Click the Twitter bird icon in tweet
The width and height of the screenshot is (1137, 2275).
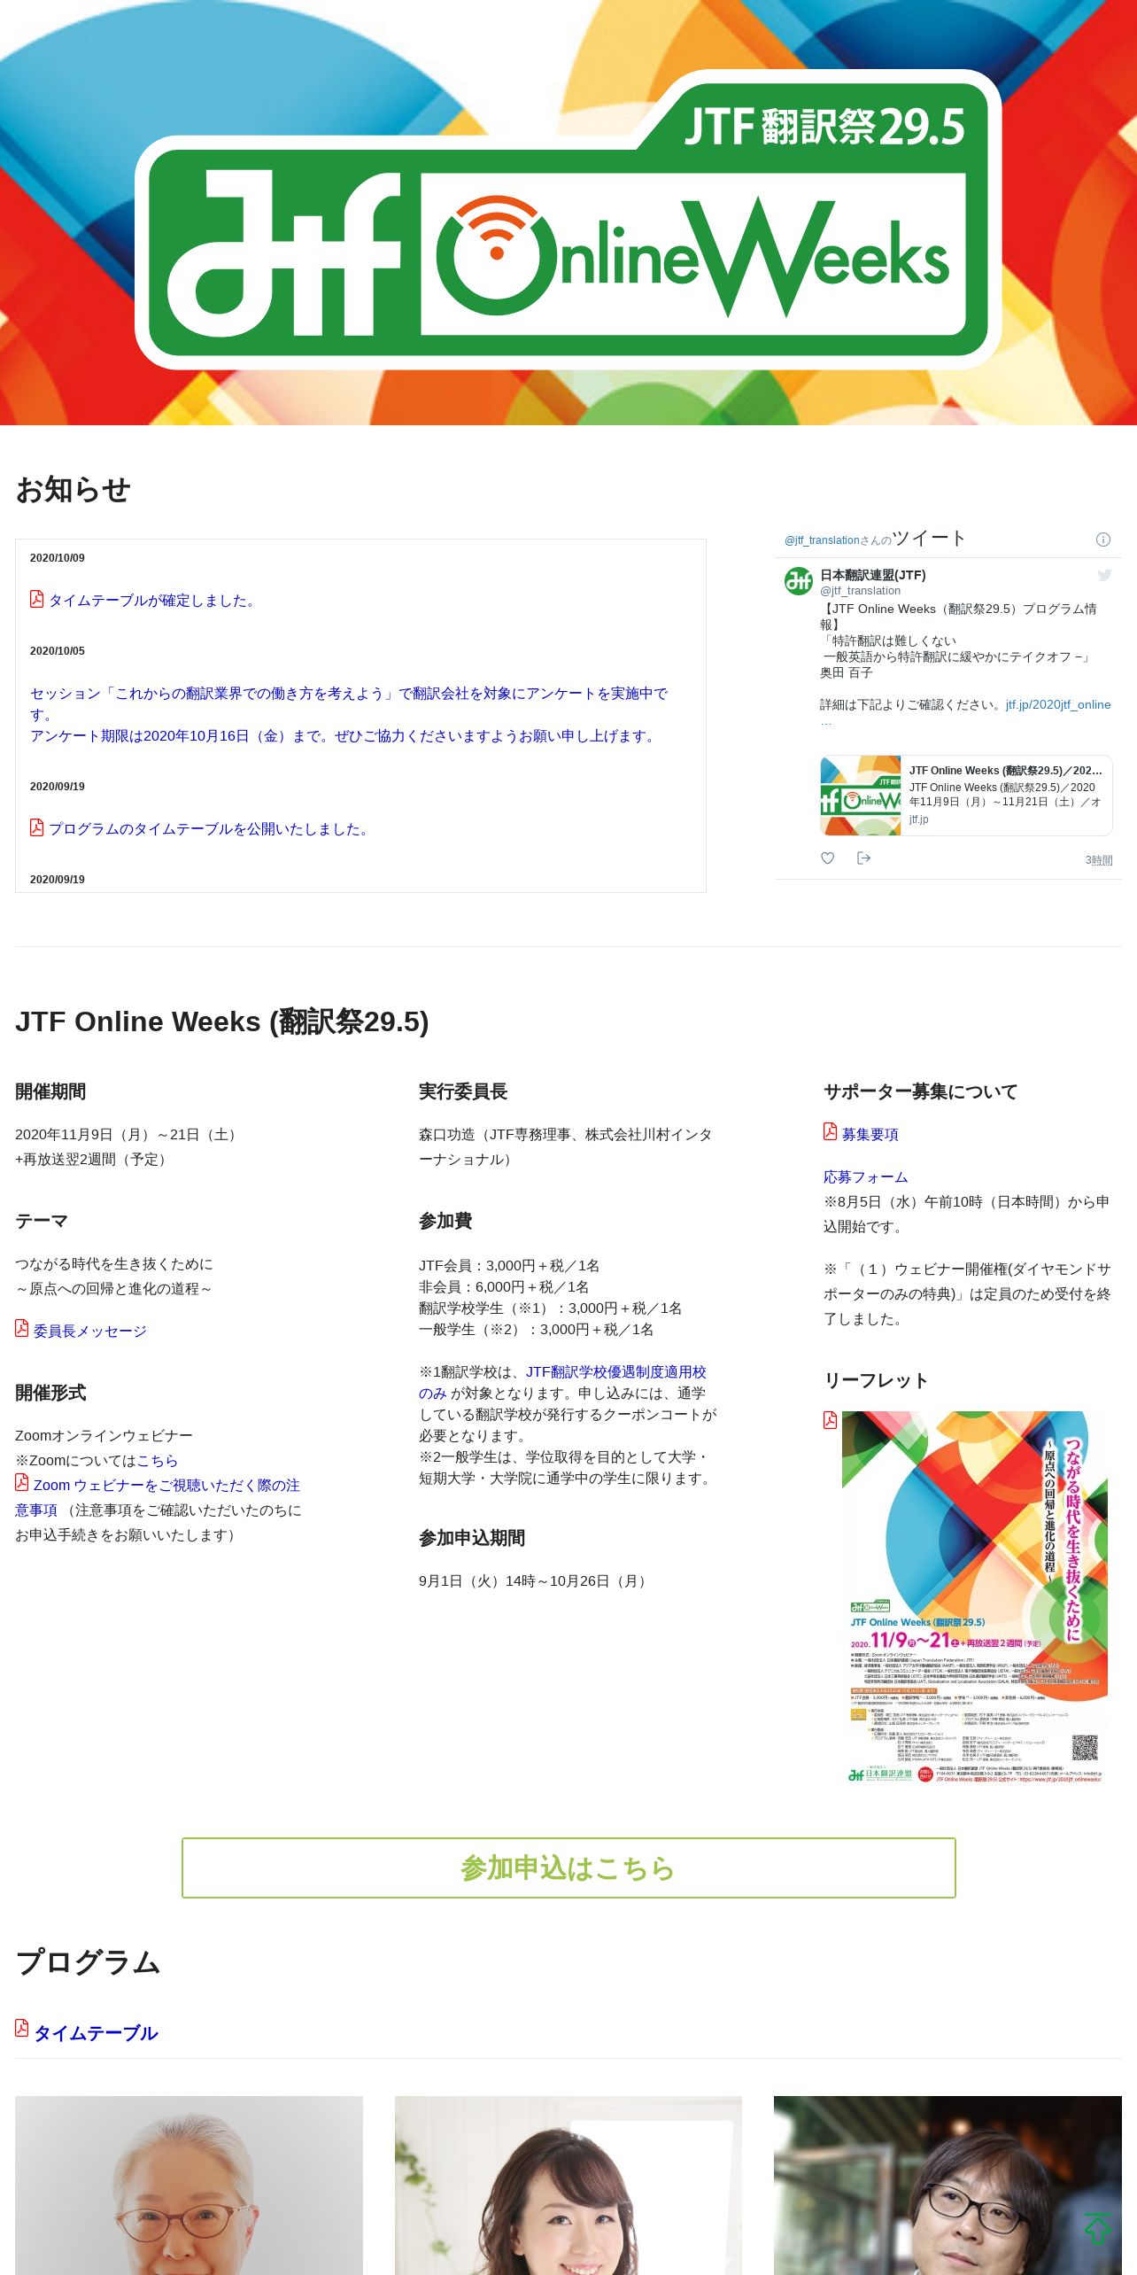(x=1104, y=575)
